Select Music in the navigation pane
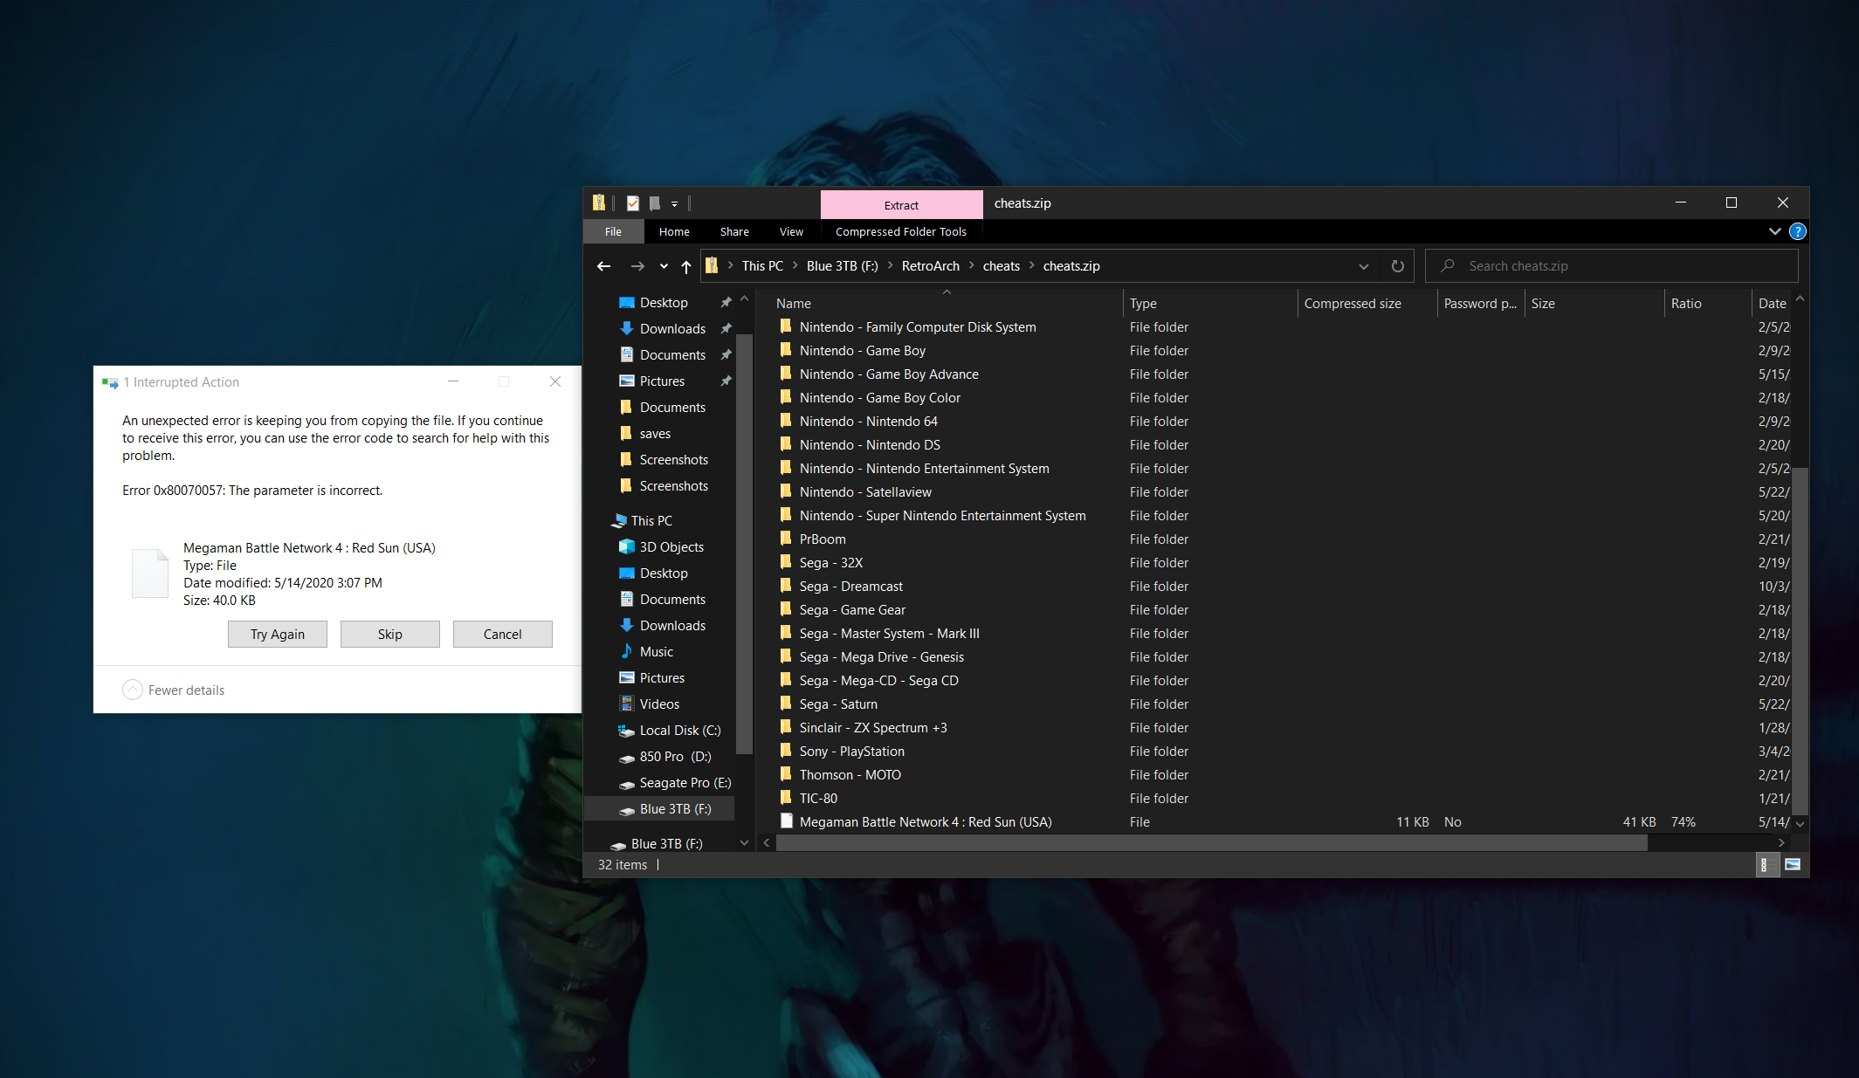The image size is (1859, 1078). [x=656, y=652]
